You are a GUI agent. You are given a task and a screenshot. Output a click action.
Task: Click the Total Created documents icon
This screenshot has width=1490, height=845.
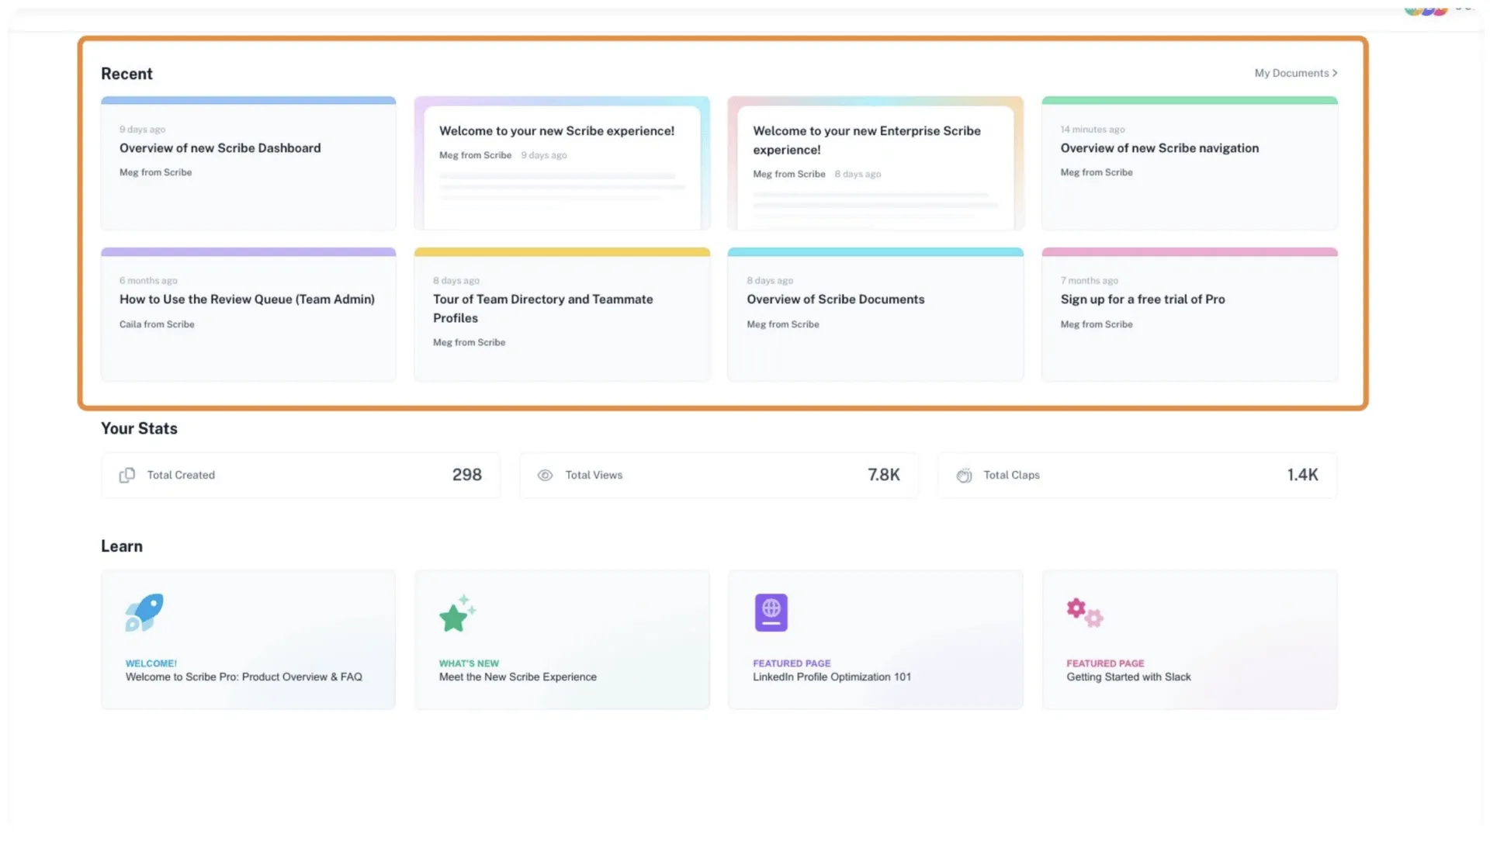pos(127,475)
